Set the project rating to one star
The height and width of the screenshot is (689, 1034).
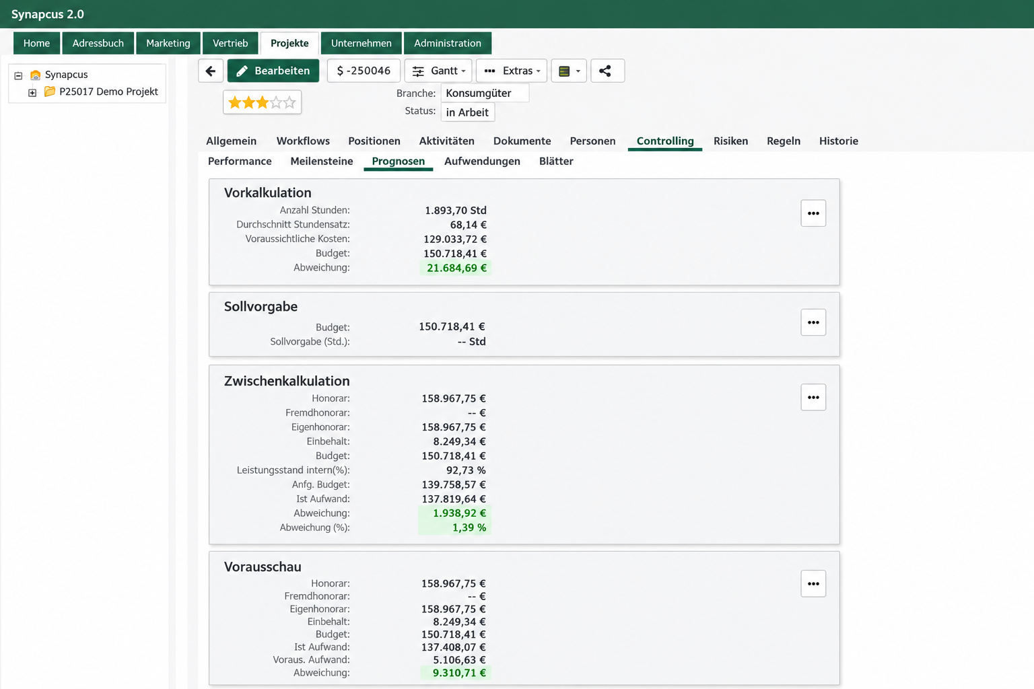tap(235, 102)
